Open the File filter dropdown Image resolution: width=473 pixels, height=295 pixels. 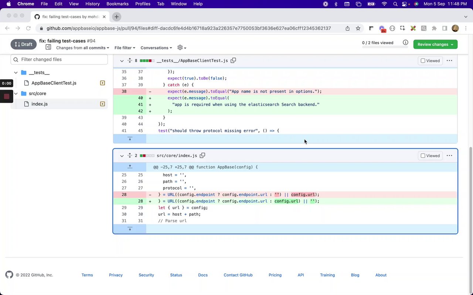125,48
